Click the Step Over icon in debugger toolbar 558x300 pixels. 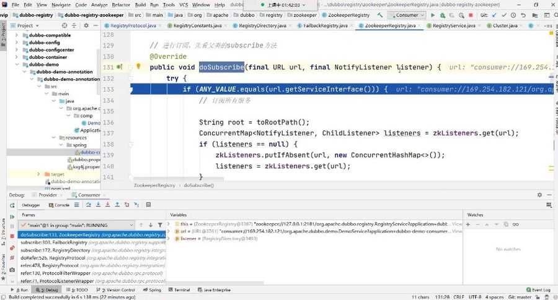click(89, 205)
